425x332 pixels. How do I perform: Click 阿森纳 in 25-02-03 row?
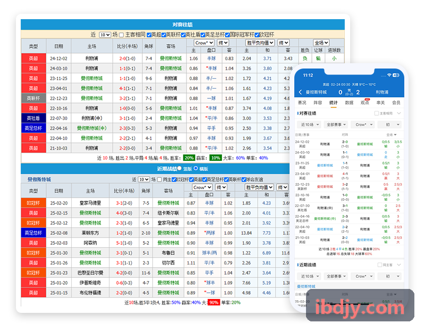pos(90,243)
